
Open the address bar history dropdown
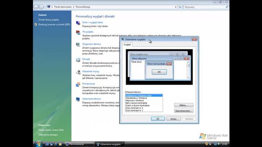[176, 7]
